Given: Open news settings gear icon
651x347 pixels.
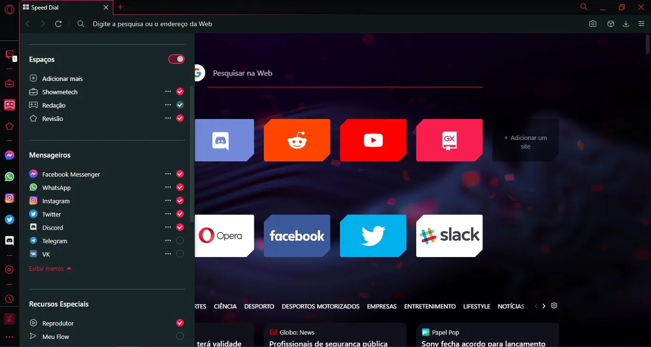Looking at the screenshot, I should click(x=554, y=306).
